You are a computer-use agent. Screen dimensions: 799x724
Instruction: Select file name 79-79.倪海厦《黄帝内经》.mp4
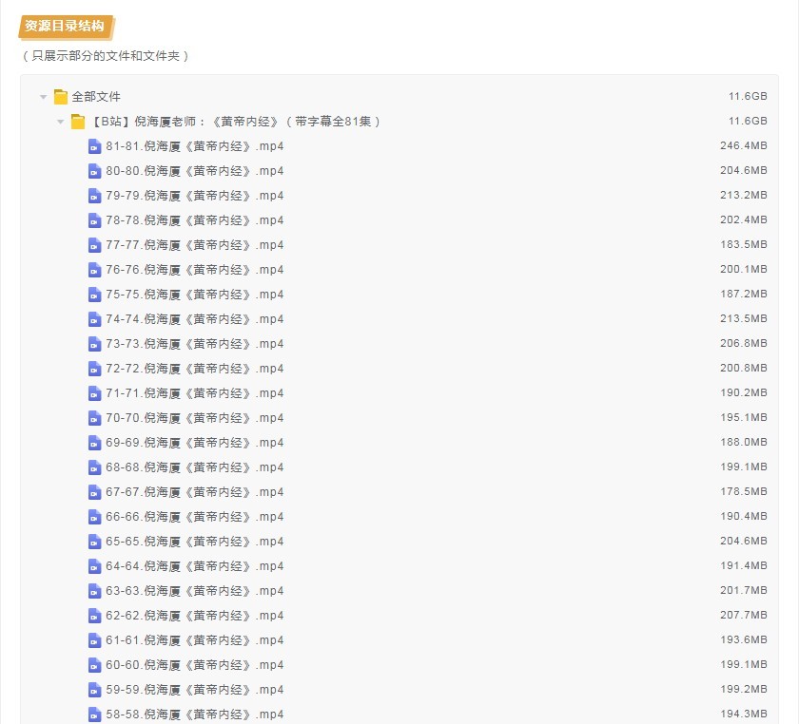click(195, 196)
